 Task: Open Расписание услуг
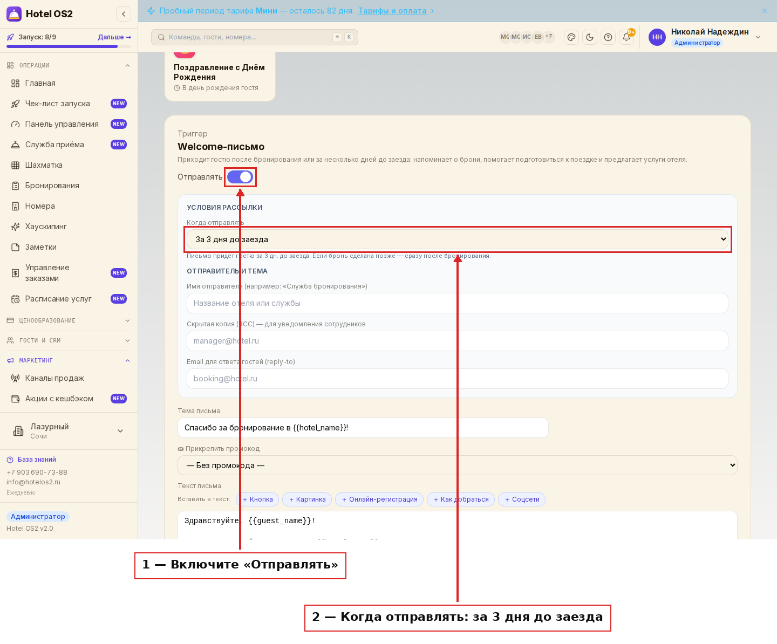pos(69,299)
